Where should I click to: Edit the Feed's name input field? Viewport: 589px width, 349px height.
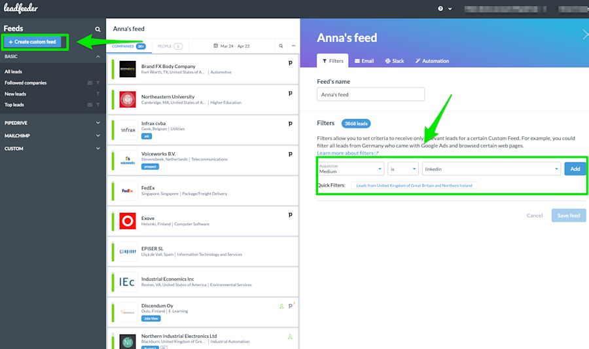point(371,94)
